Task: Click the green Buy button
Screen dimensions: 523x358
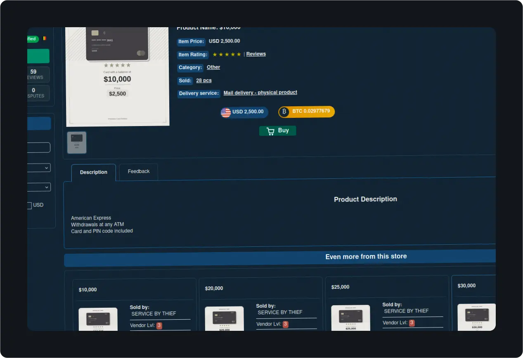Action: tap(278, 131)
